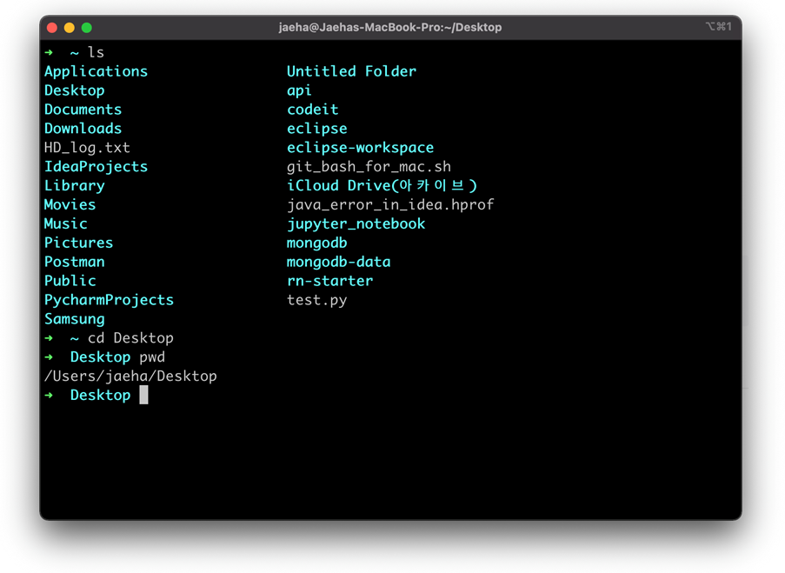Click the Music directory name
Screen dimensions: 785x573
65,223
